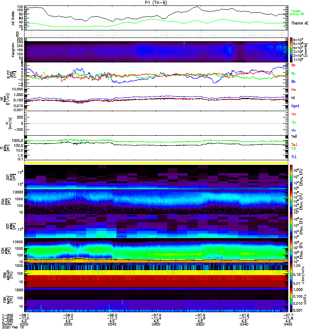Select the Kyoto proxy AE legend label
The image size is (312, 333).
pos(297,12)
